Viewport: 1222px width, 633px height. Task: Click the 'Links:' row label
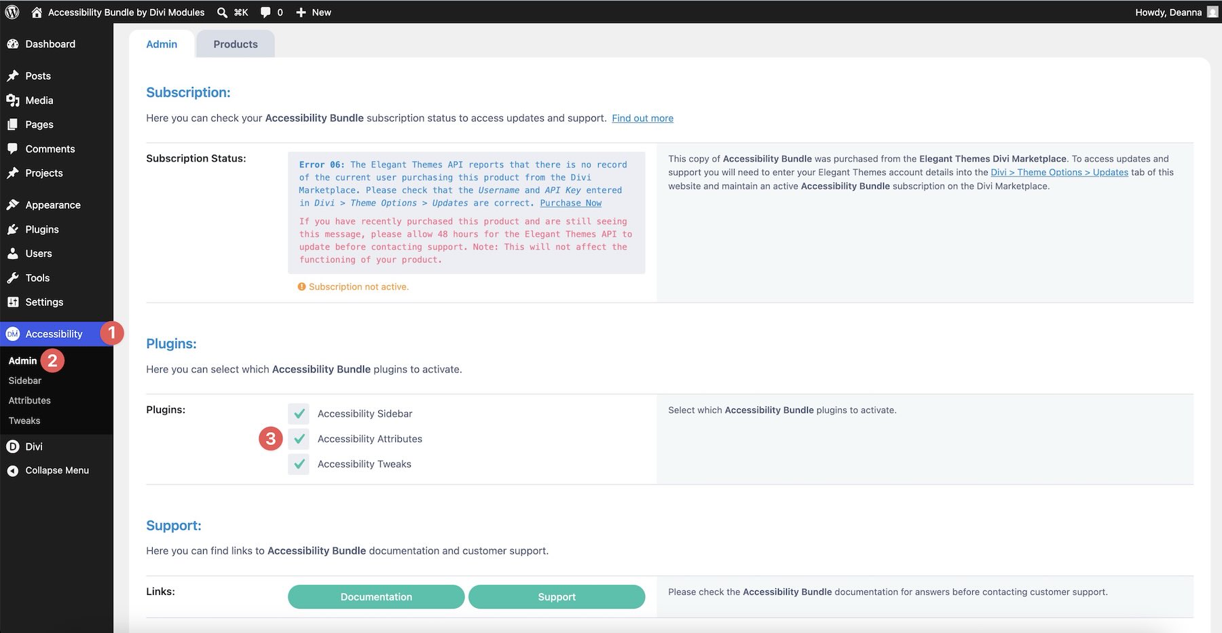pyautogui.click(x=160, y=592)
